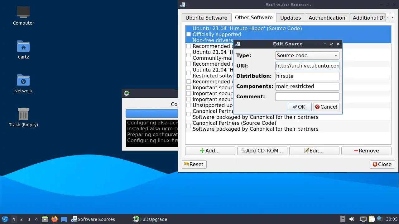Cancel the Edit Source dialog
Viewport: 399px width, 224px height.
326,107
